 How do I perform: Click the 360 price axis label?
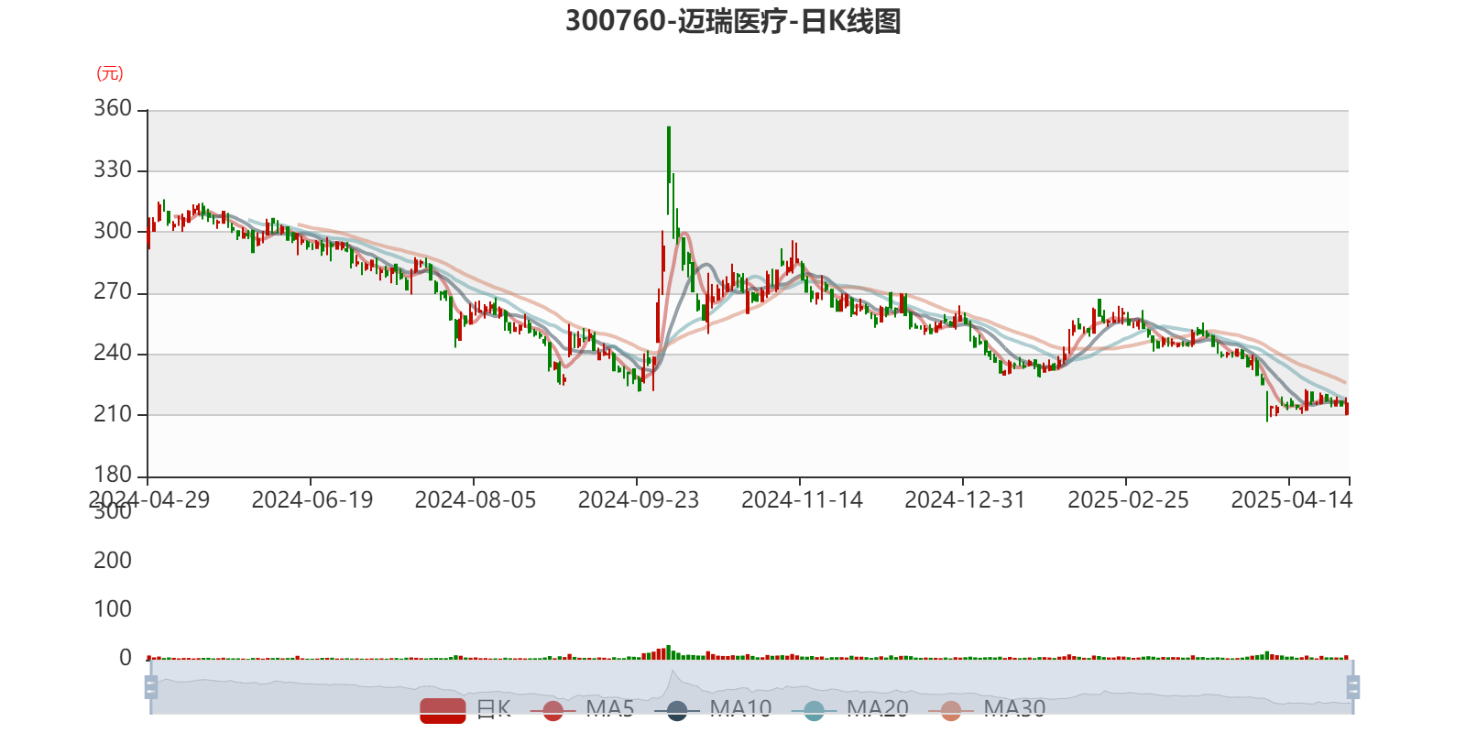[x=113, y=108]
